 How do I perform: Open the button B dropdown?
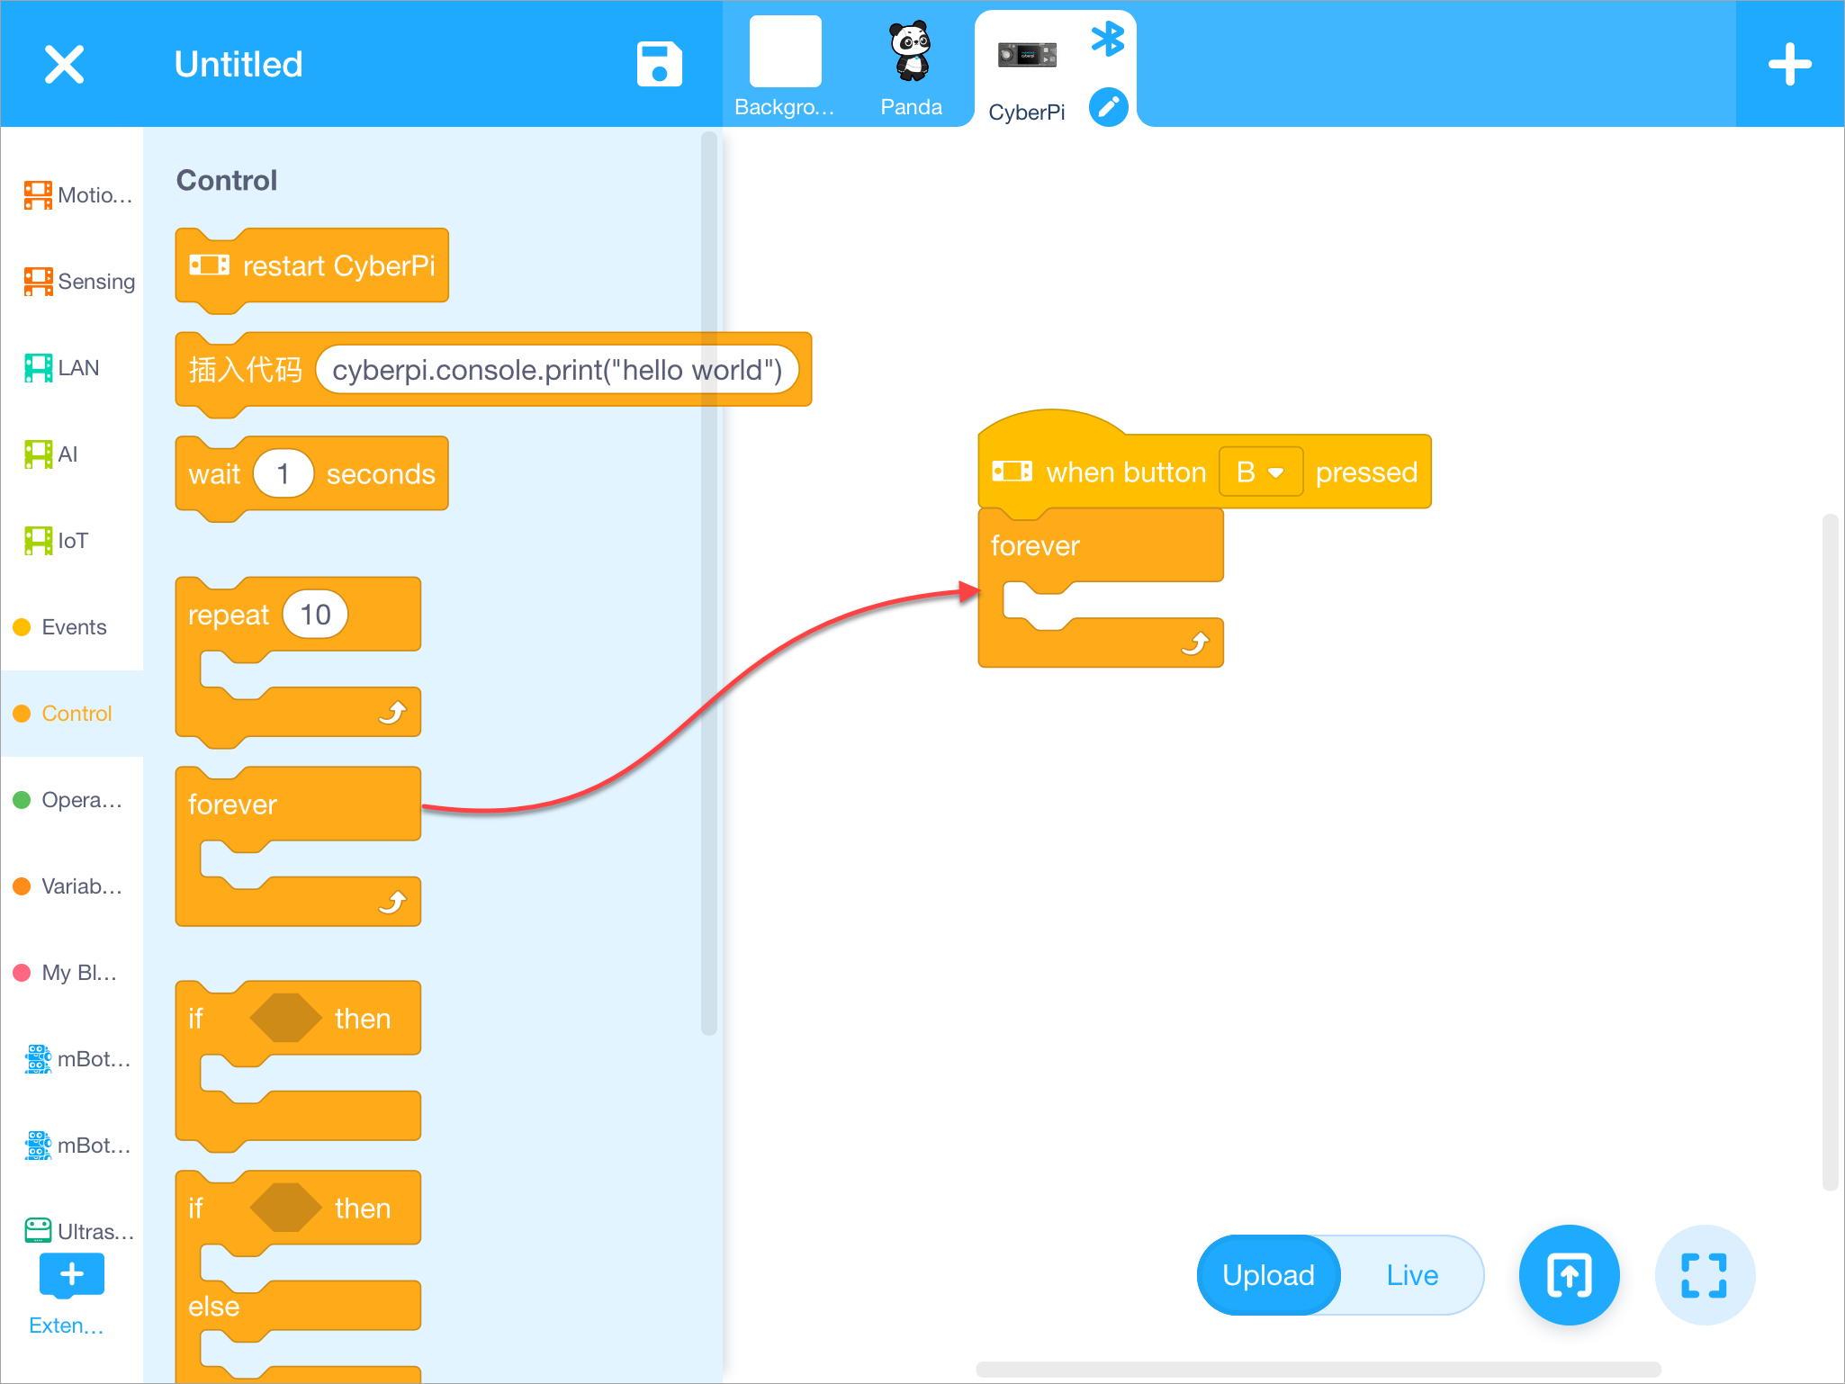point(1260,472)
